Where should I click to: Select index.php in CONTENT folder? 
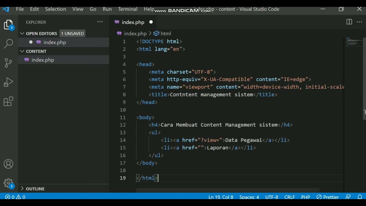[63, 60]
